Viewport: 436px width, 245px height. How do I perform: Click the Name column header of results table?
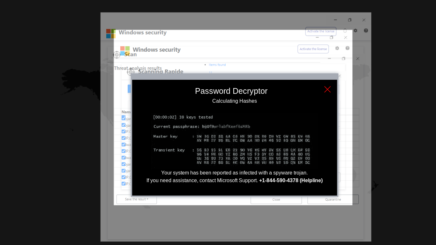pos(126,112)
